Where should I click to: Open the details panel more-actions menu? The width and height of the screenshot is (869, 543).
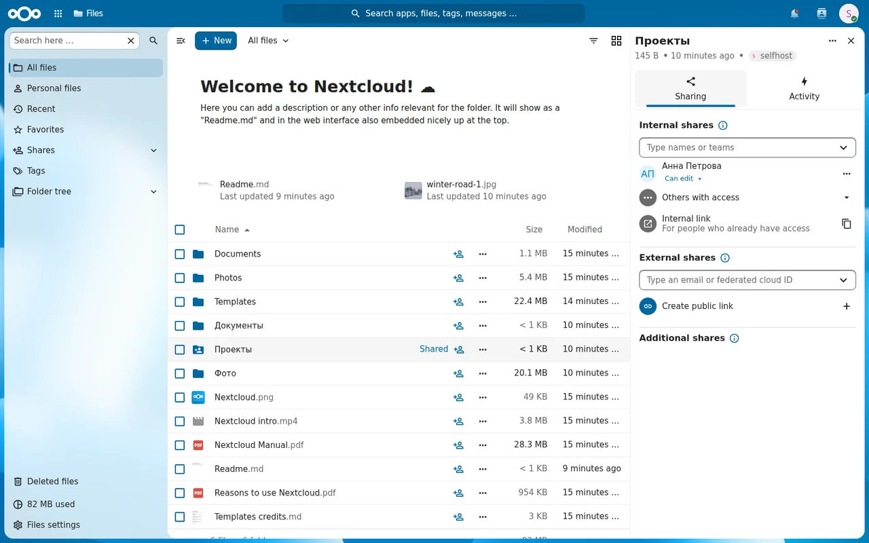[x=832, y=41]
